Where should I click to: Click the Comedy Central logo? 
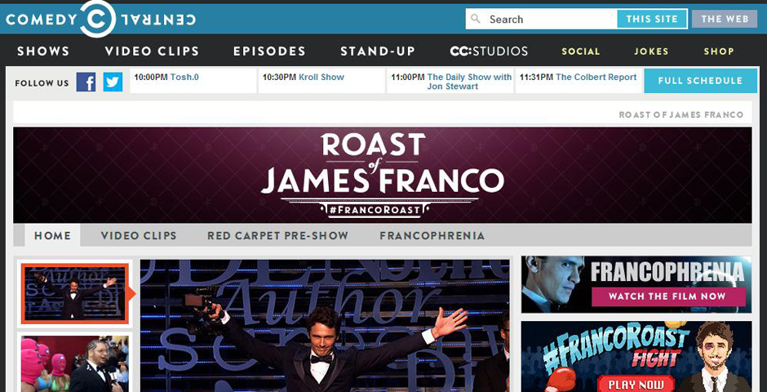100,19
